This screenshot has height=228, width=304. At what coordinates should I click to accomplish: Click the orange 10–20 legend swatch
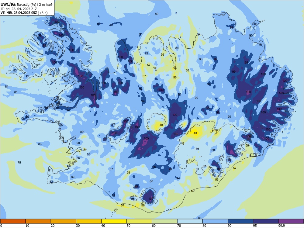(x=38, y=221)
